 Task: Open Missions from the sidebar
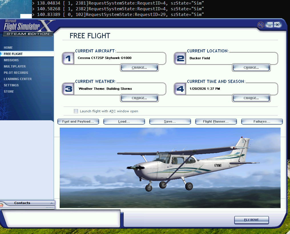[11, 60]
